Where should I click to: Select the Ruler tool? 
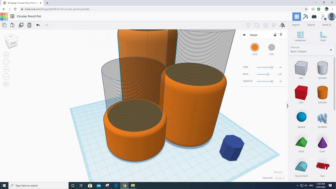coord(323,36)
